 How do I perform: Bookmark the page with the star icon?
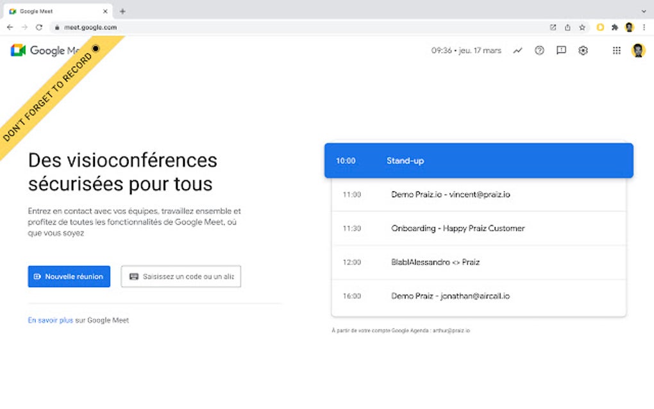(582, 28)
